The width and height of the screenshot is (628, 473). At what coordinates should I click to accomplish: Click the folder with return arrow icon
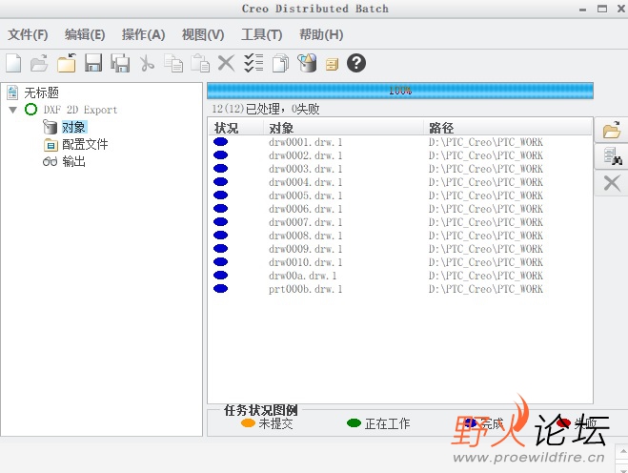[67, 63]
